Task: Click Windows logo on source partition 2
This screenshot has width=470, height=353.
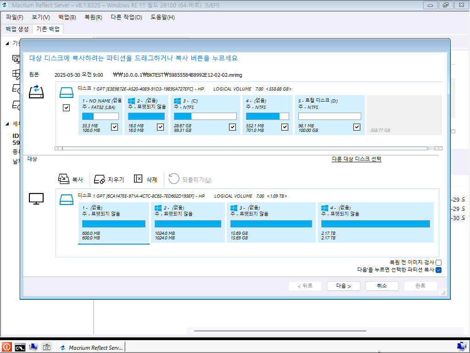Action: tap(131, 101)
